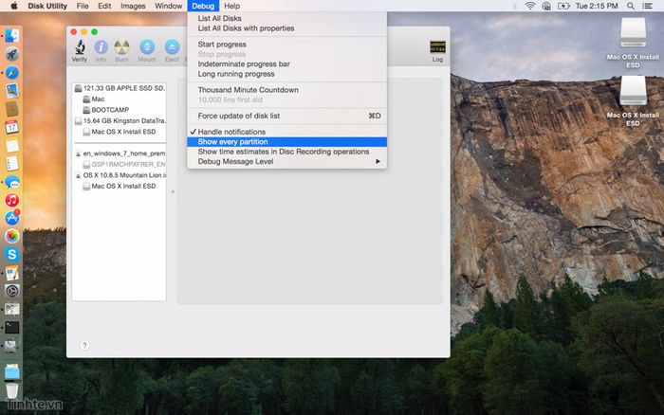
Task: Launch Safari compass from the Dock
Action: [x=11, y=72]
